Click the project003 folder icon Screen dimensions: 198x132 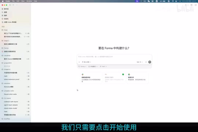(3, 63)
